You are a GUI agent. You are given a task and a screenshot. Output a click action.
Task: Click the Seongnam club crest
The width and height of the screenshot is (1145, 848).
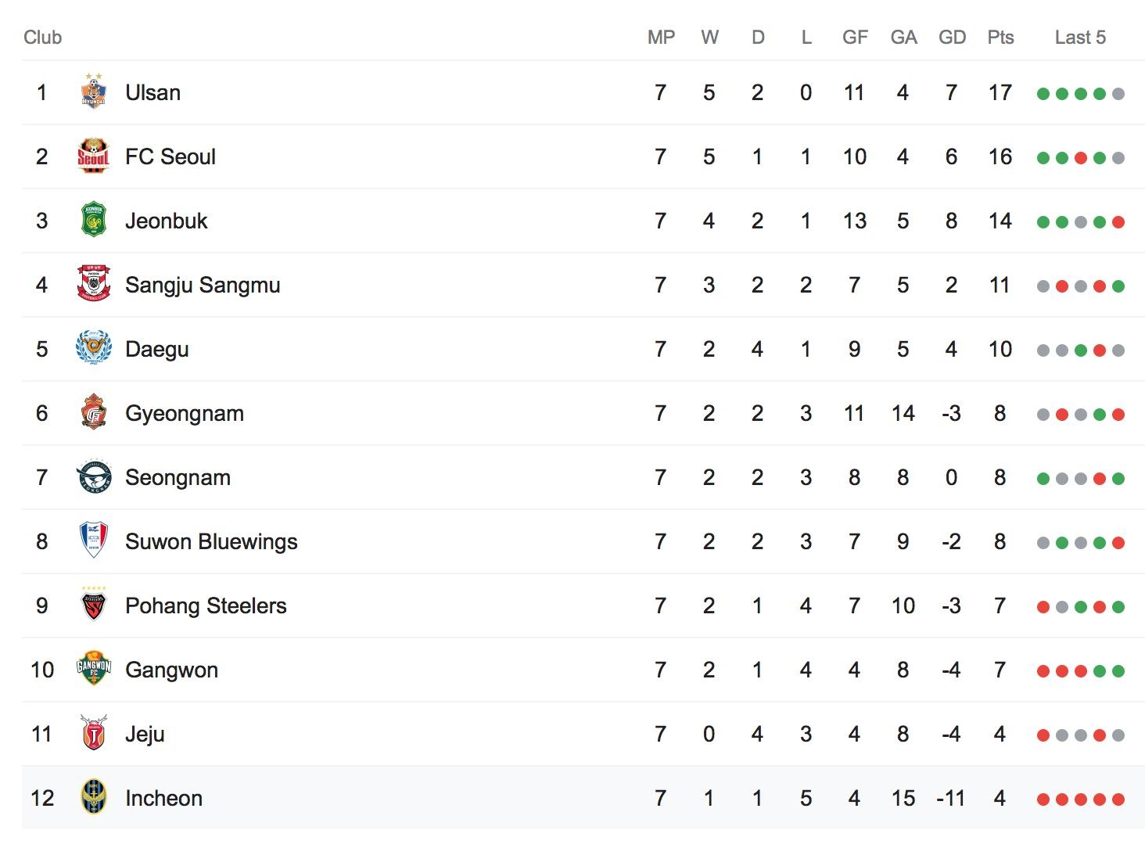click(94, 476)
